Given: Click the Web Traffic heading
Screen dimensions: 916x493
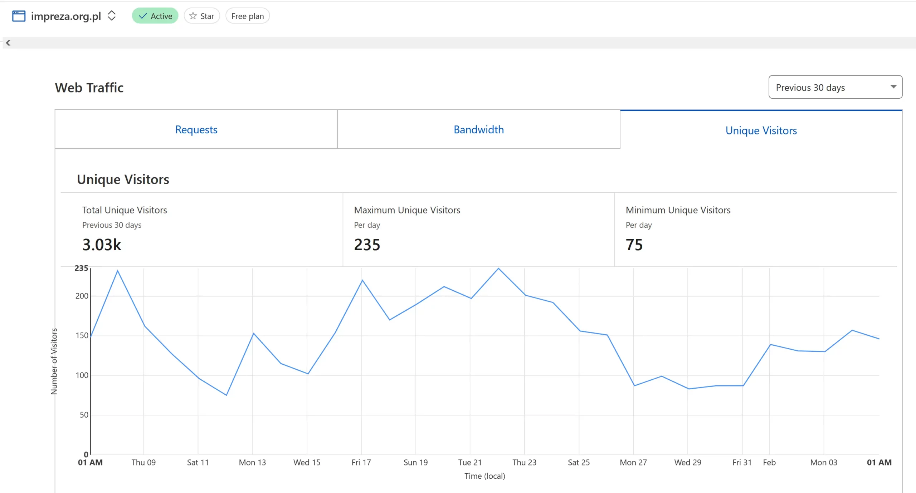Looking at the screenshot, I should pyautogui.click(x=89, y=88).
